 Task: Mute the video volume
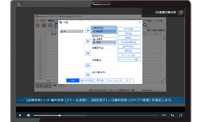point(28,115)
